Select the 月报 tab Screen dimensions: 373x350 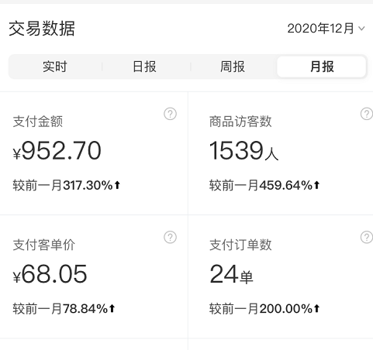point(322,67)
